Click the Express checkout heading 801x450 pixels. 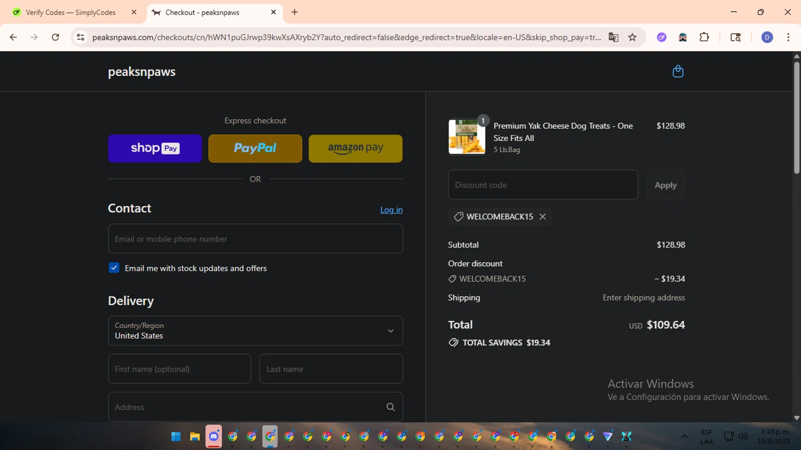255,121
